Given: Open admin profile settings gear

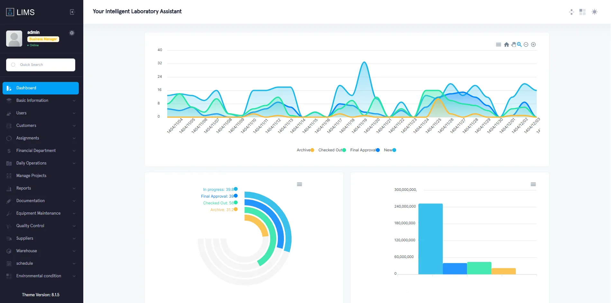Looking at the screenshot, I should click(72, 33).
